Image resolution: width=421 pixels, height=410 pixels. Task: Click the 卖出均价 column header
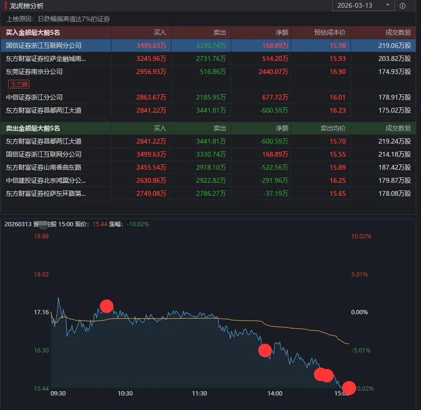333,128
